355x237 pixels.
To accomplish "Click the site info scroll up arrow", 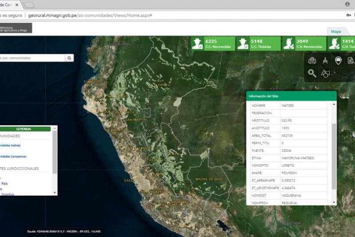I will click(334, 104).
